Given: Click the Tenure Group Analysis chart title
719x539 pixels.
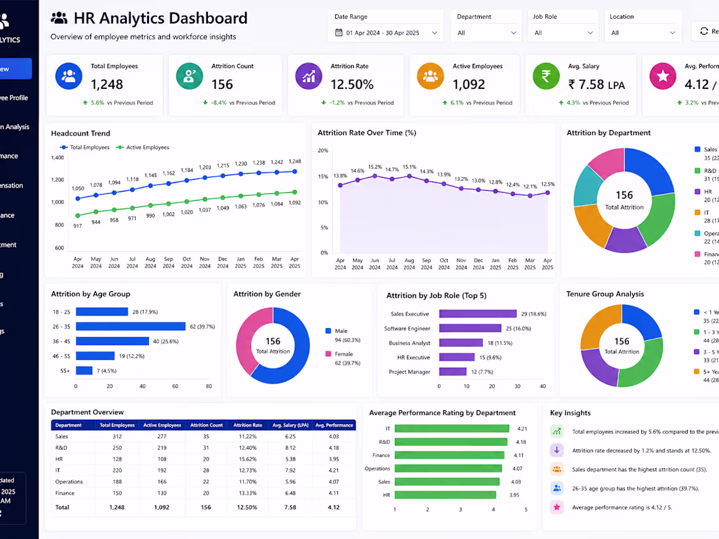Looking at the screenshot, I should click(x=605, y=294).
